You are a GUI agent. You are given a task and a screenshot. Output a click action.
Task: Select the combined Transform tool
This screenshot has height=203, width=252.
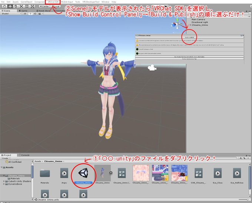(33, 6)
